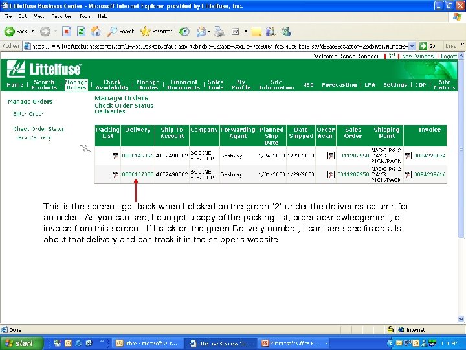Click the address bar URL field
The width and height of the screenshot is (466, 350).
tap(219, 46)
